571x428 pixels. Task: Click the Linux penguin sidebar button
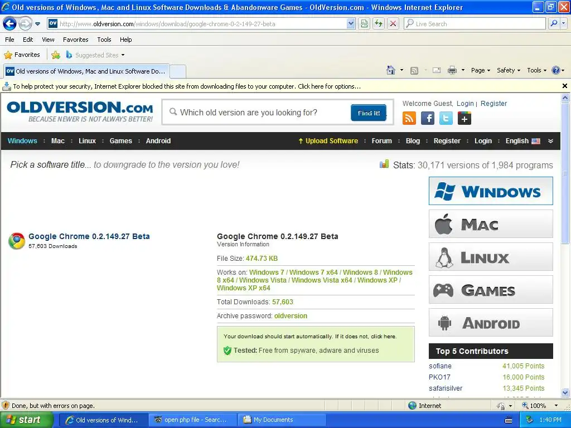[x=491, y=257]
